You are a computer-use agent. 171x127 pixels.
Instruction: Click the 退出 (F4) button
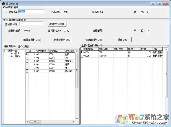tap(122, 40)
